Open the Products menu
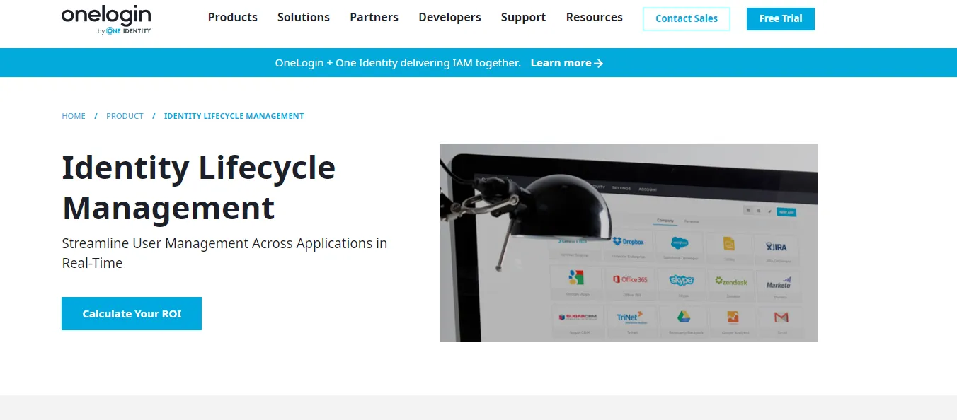The height and width of the screenshot is (420, 957). pos(233,17)
